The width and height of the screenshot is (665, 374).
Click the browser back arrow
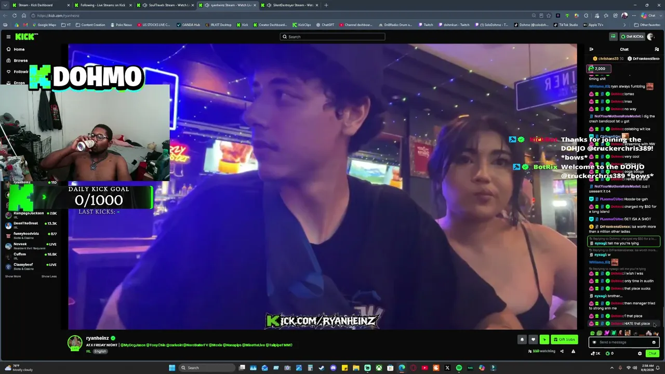[5, 16]
